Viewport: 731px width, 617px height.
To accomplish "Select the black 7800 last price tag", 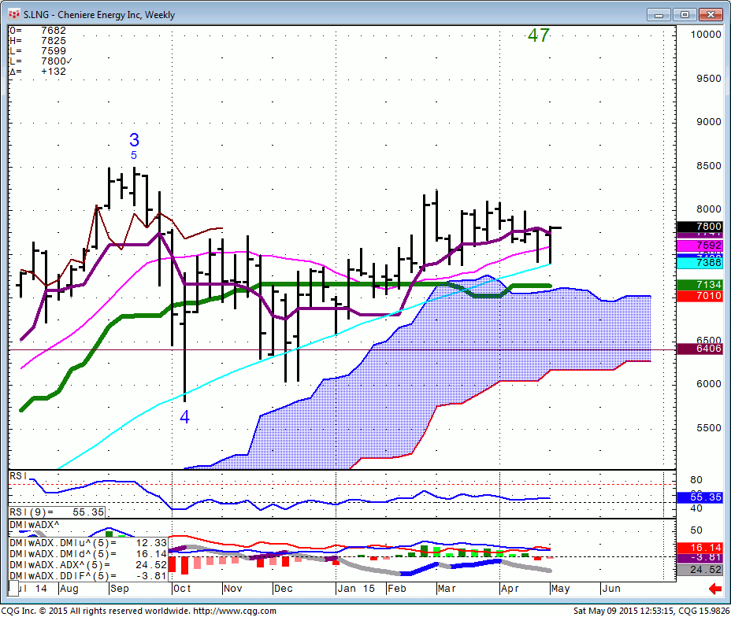I will click(699, 227).
